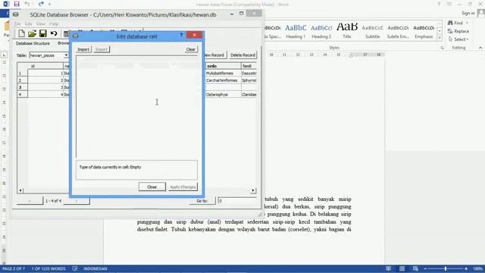Click the Ribbon Display Options icon

[449, 4]
